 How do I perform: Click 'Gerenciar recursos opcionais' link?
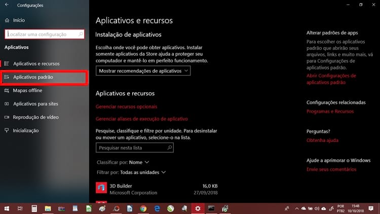point(126,106)
